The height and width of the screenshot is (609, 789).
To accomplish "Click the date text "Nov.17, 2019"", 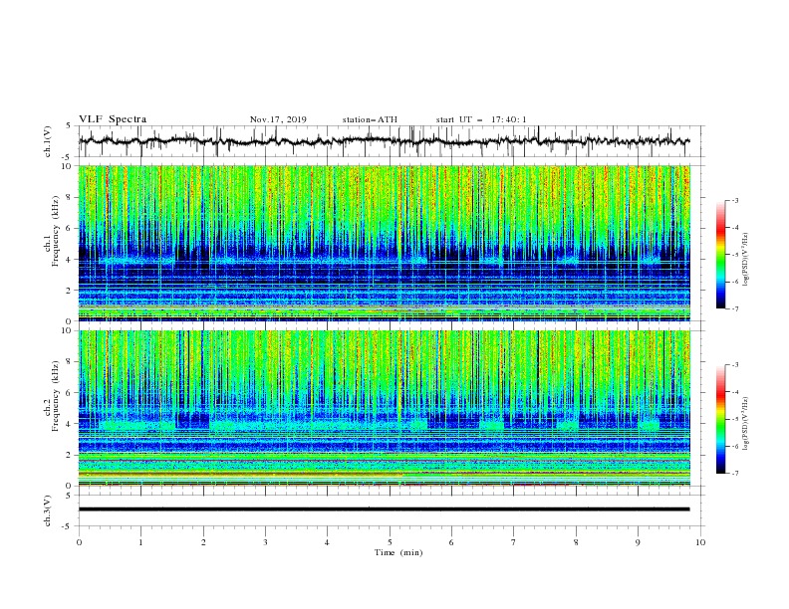I will tap(278, 119).
